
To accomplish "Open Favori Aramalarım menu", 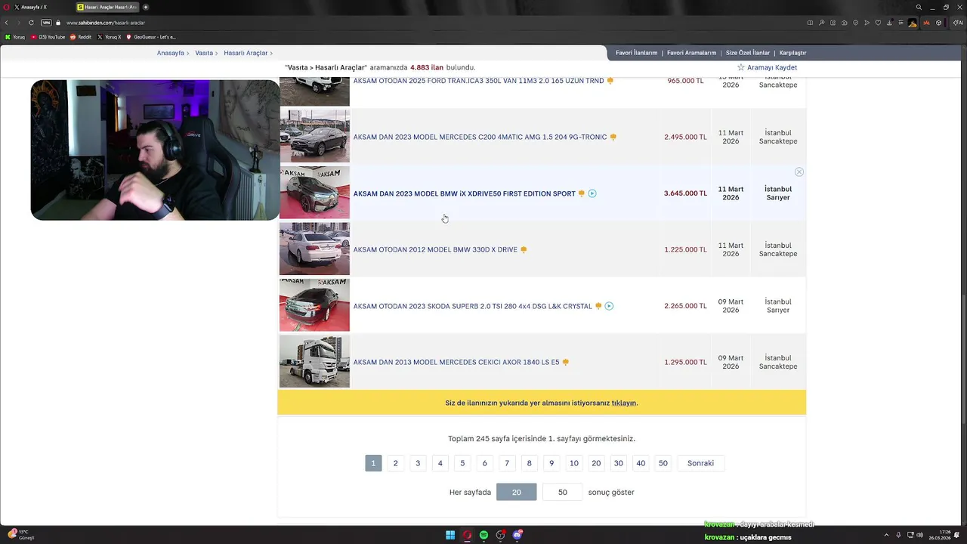I will click(691, 53).
